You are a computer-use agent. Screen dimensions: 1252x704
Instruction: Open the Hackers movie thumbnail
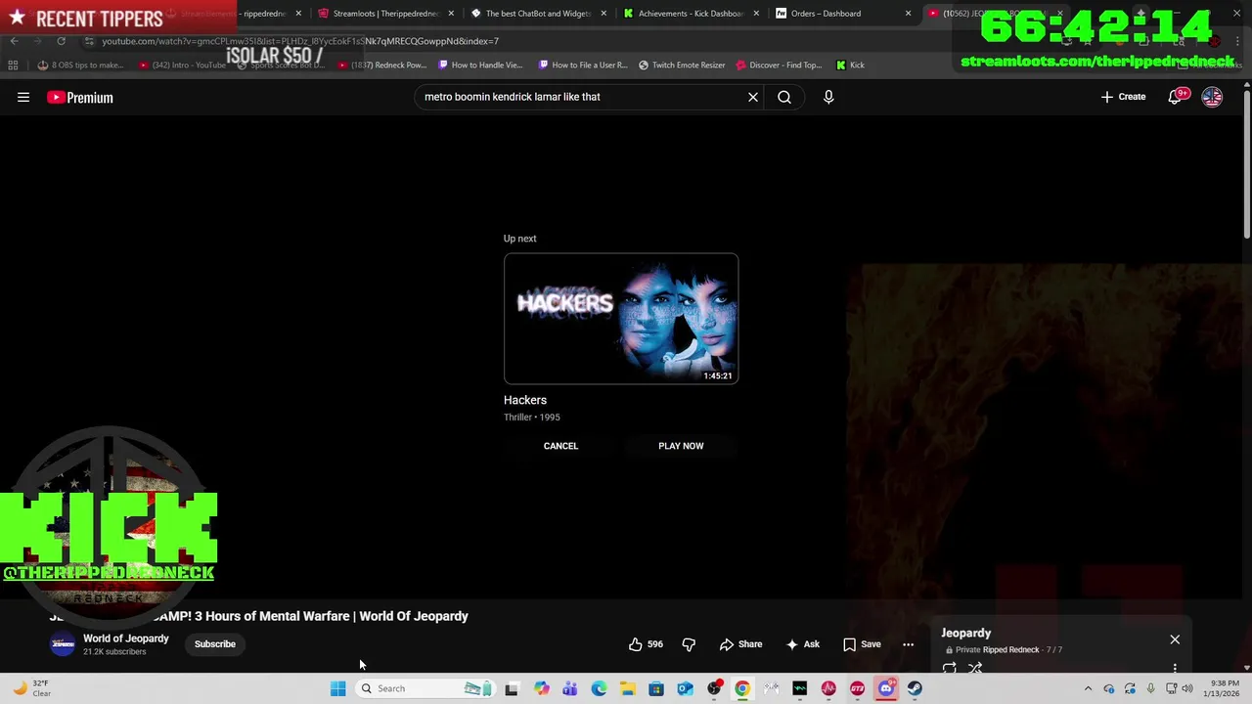(621, 319)
